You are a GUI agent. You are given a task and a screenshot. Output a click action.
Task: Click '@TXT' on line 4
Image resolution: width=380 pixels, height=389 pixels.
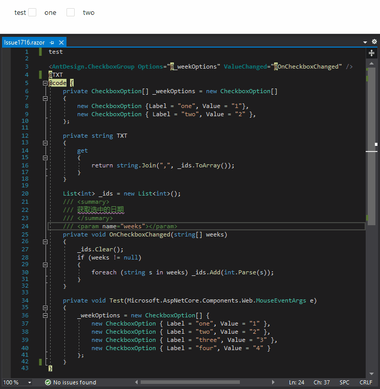tap(56, 75)
